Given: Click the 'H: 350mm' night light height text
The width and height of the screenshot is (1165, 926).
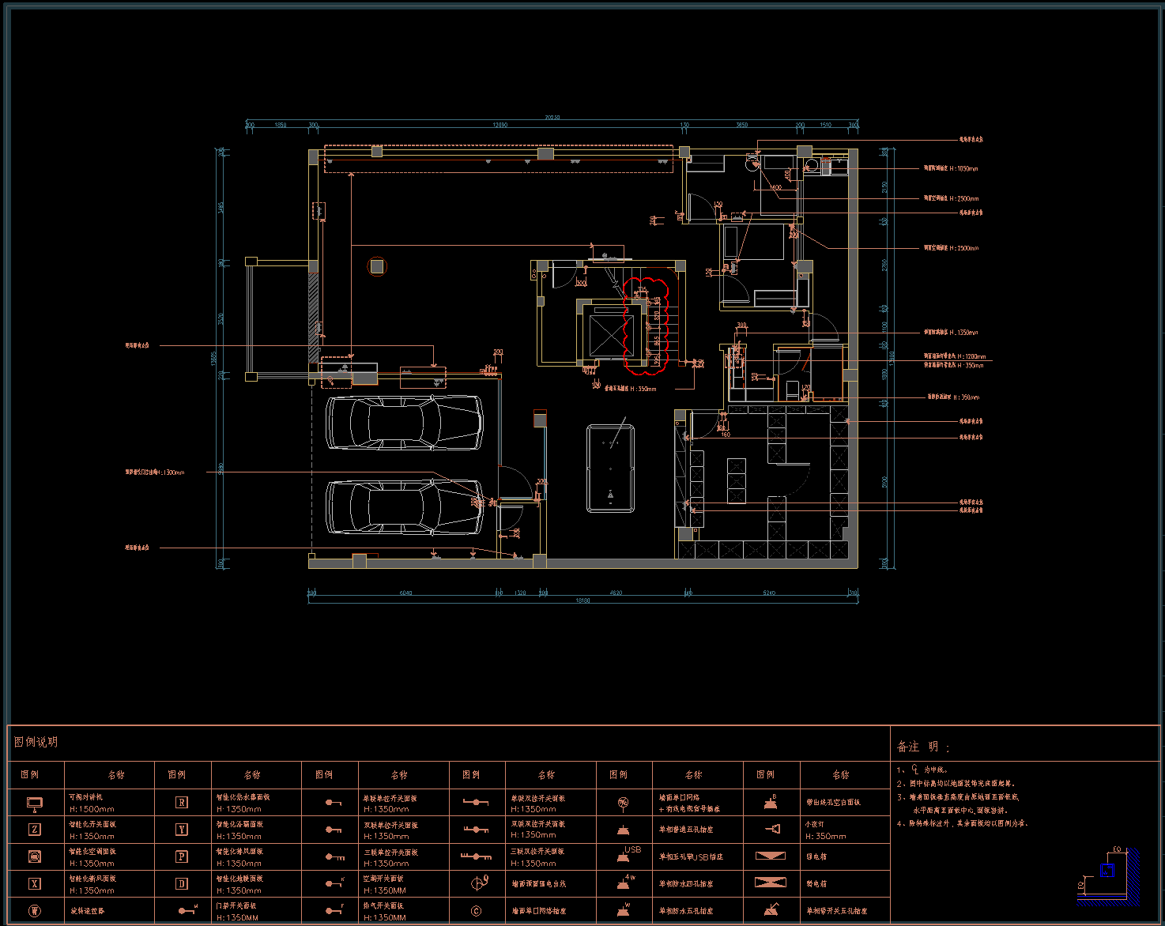Looking at the screenshot, I should [x=826, y=836].
